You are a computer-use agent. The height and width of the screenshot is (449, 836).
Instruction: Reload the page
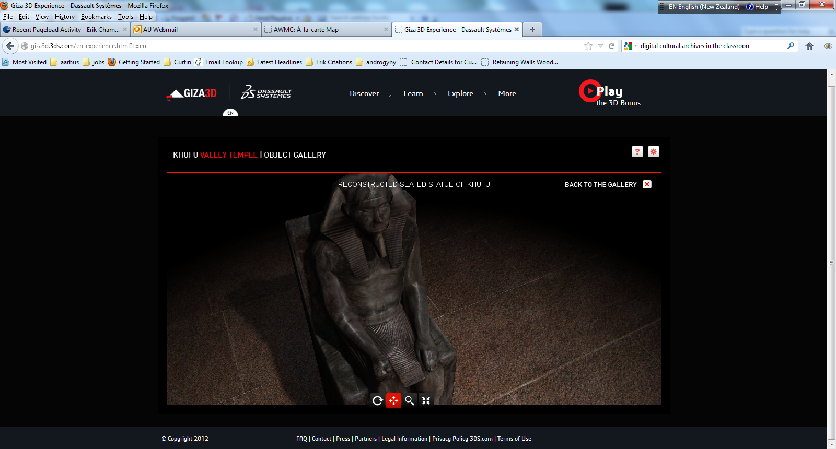pos(611,46)
